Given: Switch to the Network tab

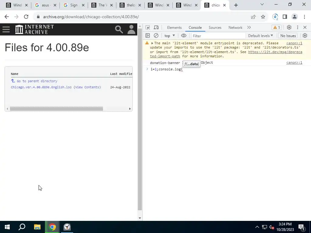Looking at the screenshot, I should [235, 28].
